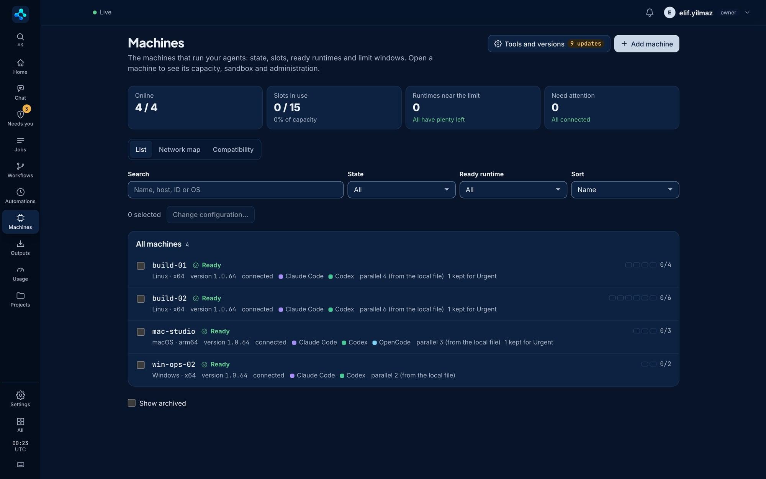Enable the Show archived checkbox

pos(131,403)
